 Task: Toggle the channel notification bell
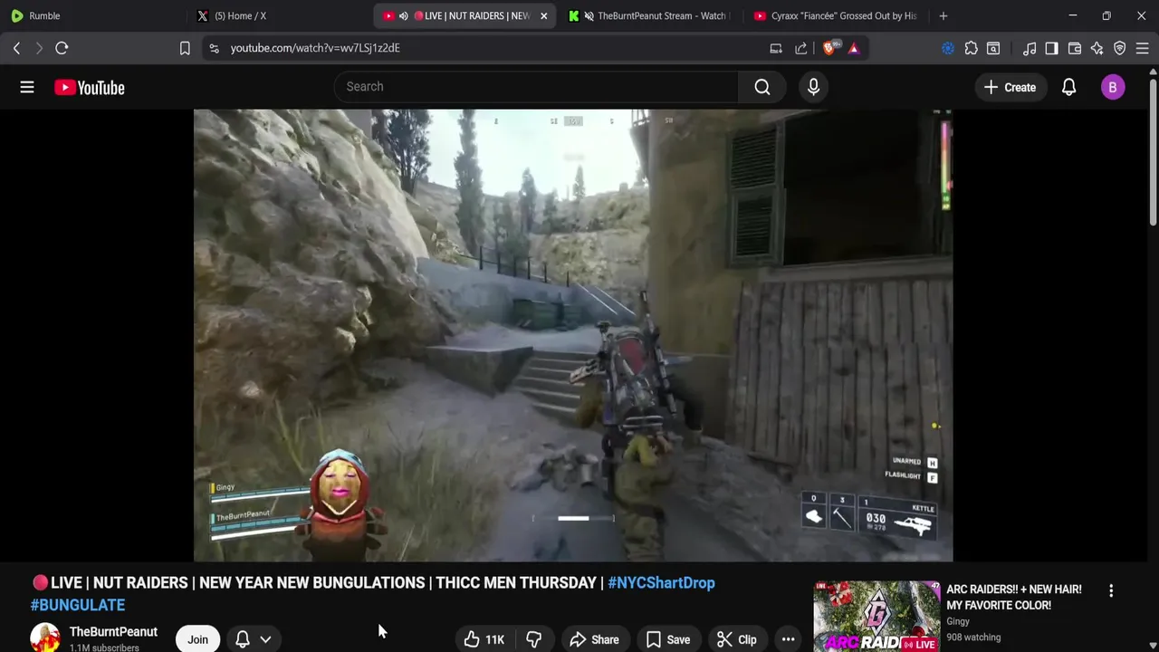(x=243, y=639)
